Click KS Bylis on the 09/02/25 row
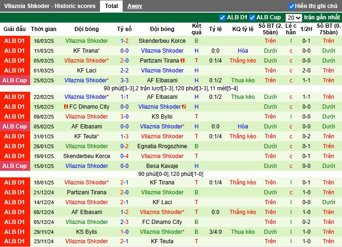The width and height of the screenshot is (342, 247). coord(162,117)
